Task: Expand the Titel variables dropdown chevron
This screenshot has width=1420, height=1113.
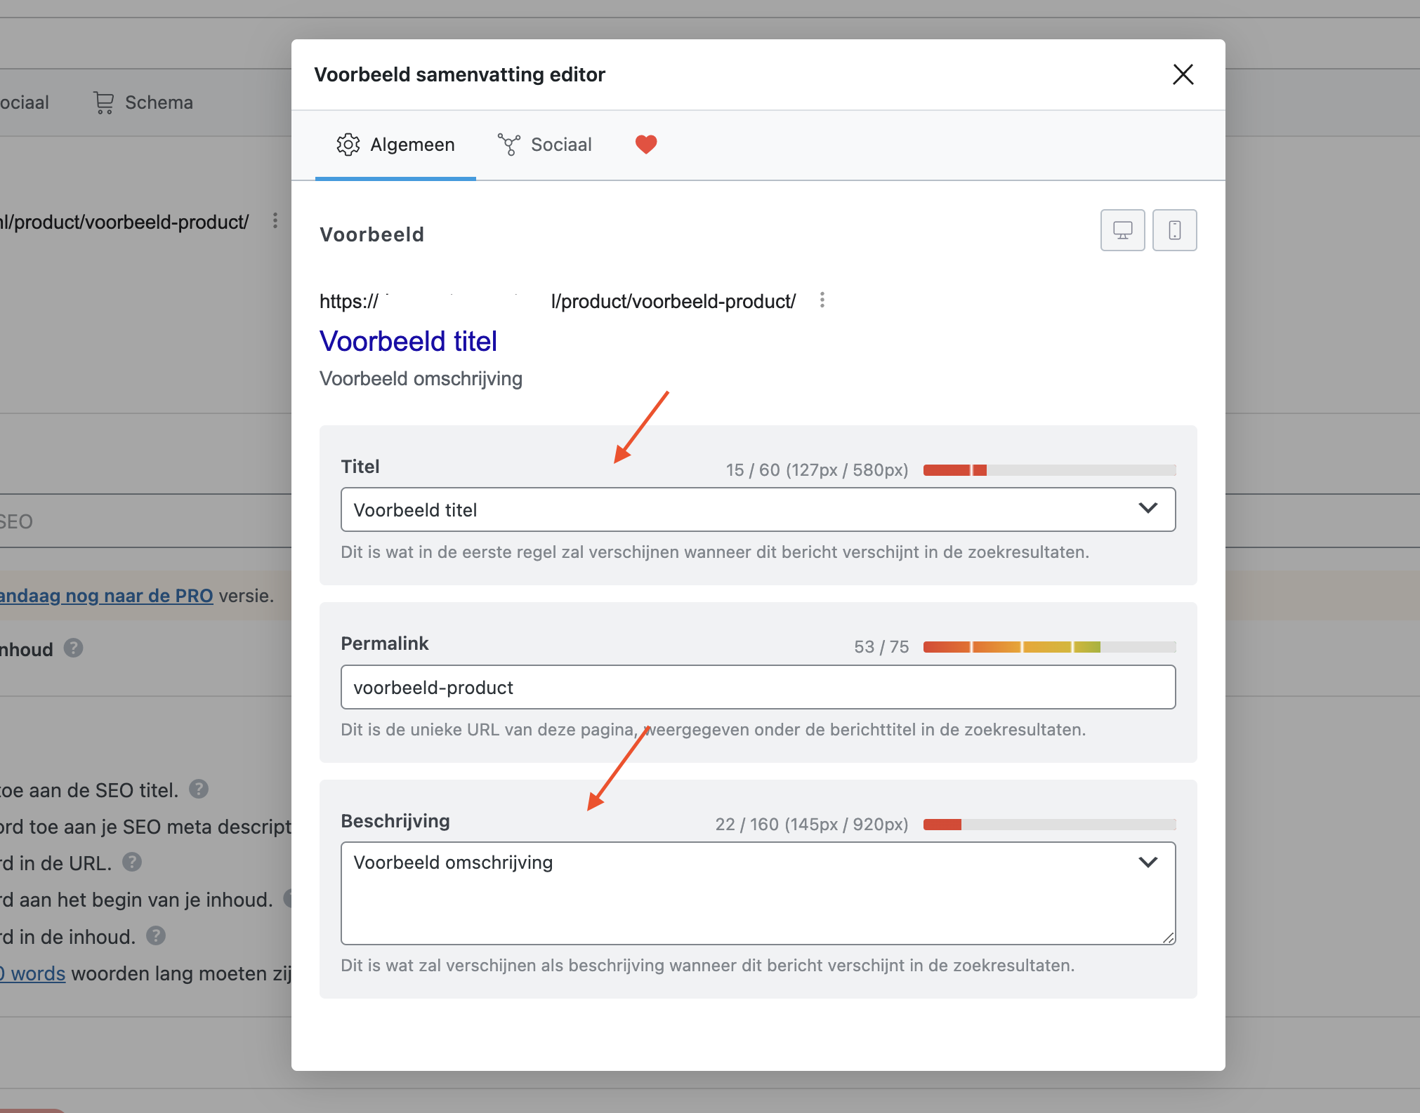Action: point(1148,509)
